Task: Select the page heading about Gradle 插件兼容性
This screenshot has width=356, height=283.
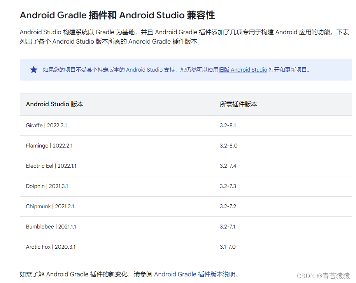Action: coord(117,15)
